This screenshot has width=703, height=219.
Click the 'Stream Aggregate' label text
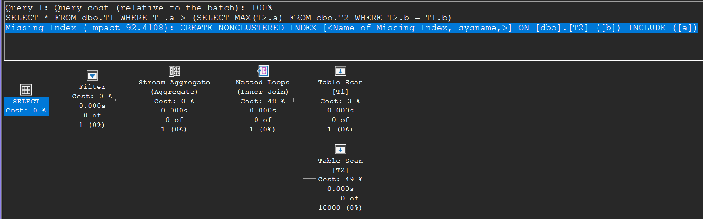[x=174, y=83]
